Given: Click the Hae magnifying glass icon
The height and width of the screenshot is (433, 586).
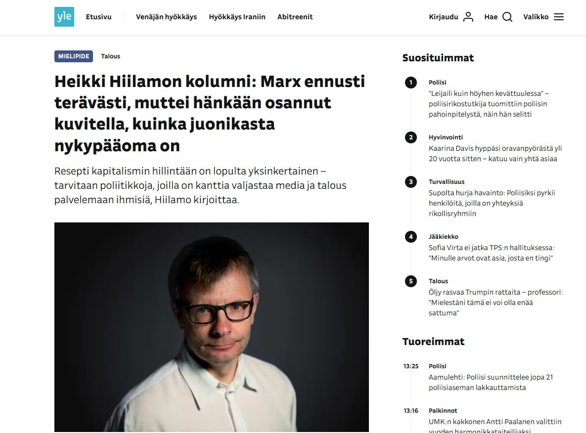Looking at the screenshot, I should tap(507, 17).
